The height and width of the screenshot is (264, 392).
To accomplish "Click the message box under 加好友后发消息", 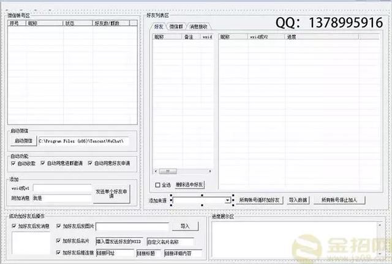I will (31, 243).
